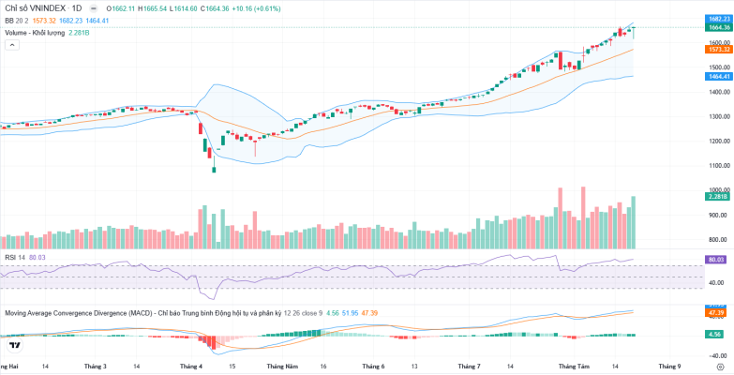Click the 1300.00 price axis label
734x375 pixels.
coord(719,116)
